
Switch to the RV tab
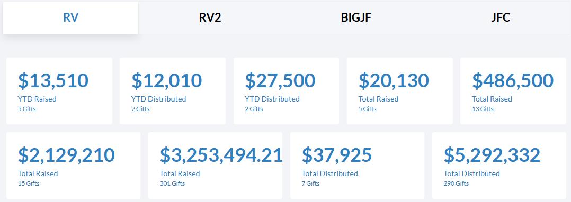[70, 18]
